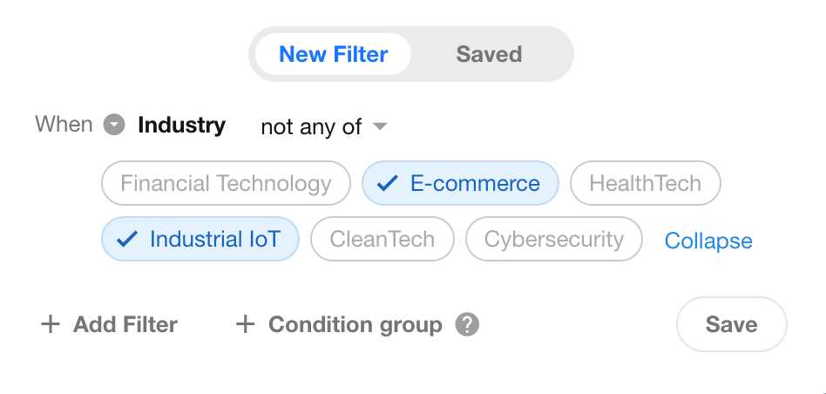Click the triangle arrow after 'not any of'
The height and width of the screenshot is (394, 826).
coord(380,126)
